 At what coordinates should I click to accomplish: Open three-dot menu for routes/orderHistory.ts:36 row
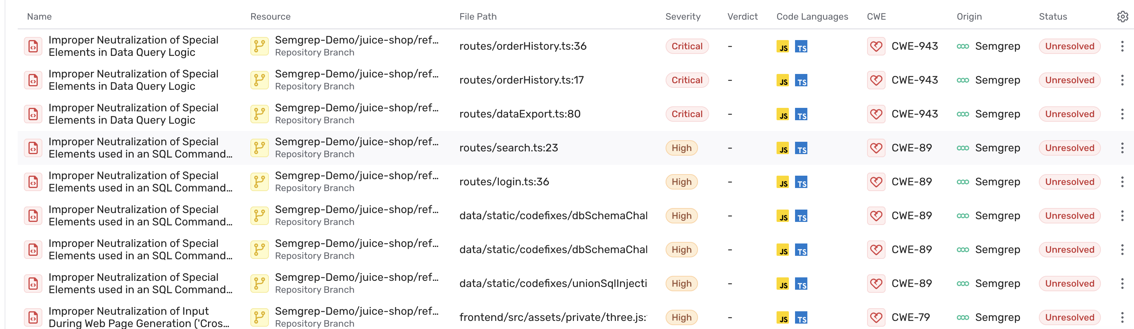click(x=1122, y=46)
